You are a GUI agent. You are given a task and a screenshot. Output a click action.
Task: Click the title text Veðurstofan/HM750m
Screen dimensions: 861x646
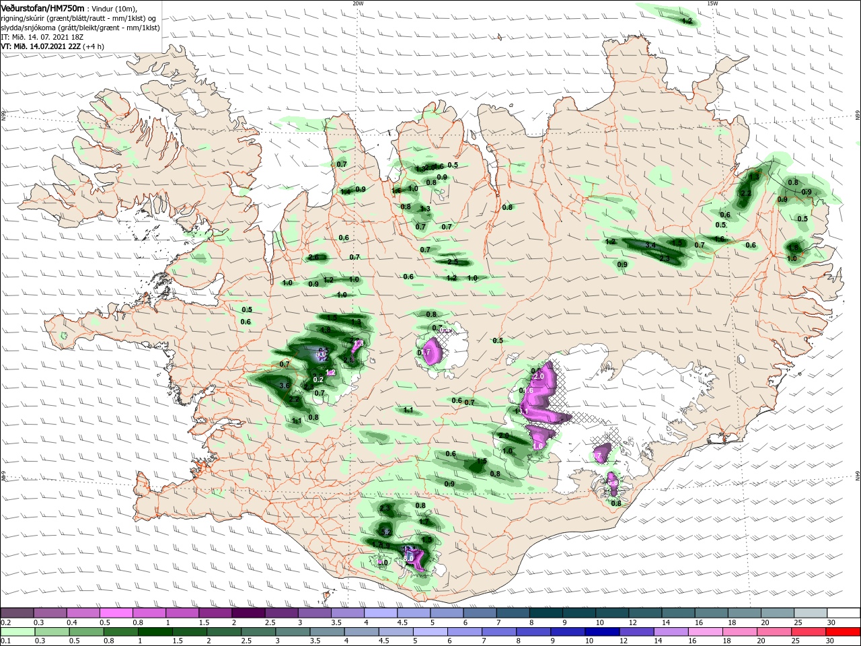[42, 8]
